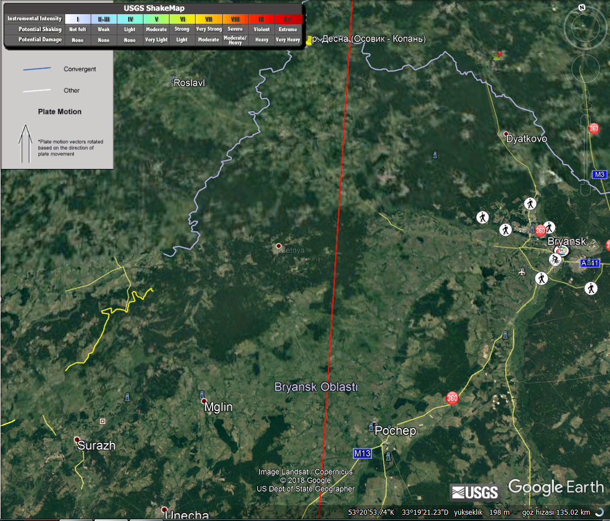Click the westernmost hiker icon near Bryansk
This screenshot has width=610, height=521.
click(482, 217)
